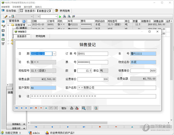Click the printer icon in dialog toolbar

pyautogui.click(x=72, y=108)
